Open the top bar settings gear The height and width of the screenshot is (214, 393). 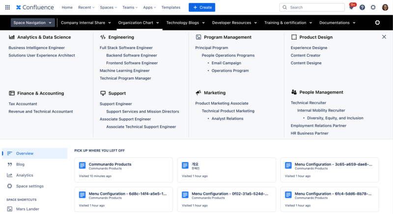[x=373, y=7]
